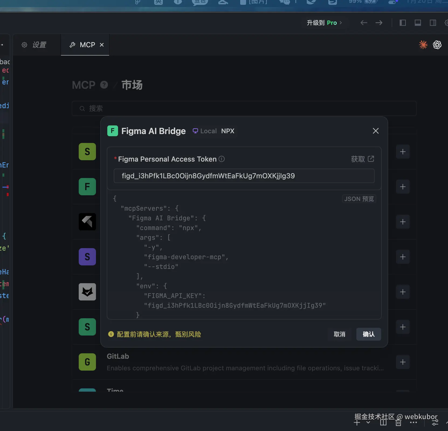The height and width of the screenshot is (431, 448).
Task: Click the orange Claude starburst icon
Action: pos(423,45)
